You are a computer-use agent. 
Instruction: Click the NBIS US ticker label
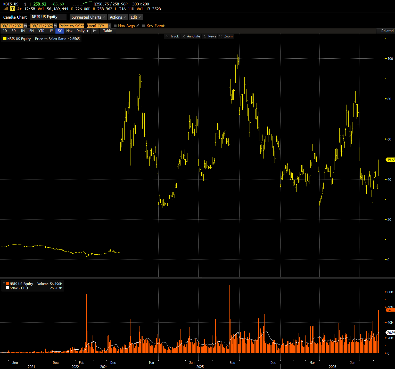tap(11, 4)
